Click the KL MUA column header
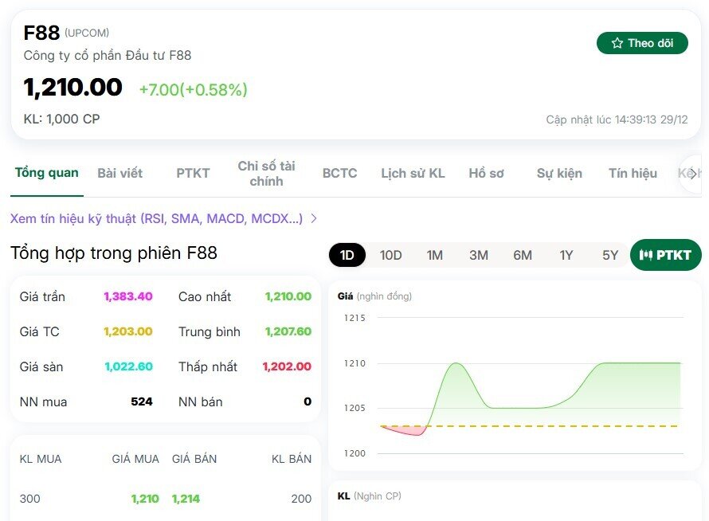 click(x=41, y=459)
